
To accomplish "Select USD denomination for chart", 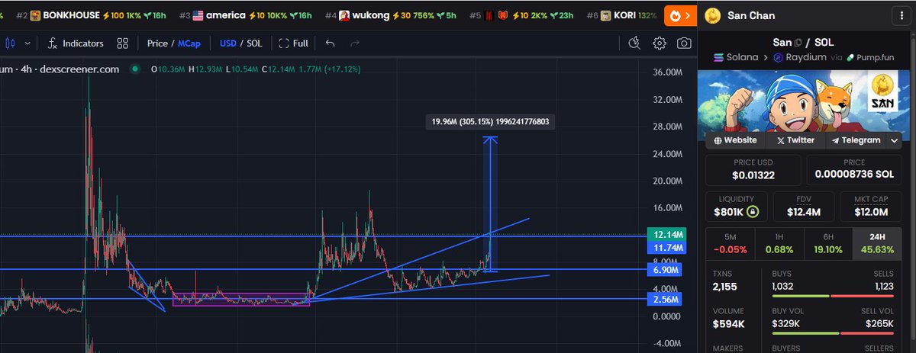I will (227, 43).
